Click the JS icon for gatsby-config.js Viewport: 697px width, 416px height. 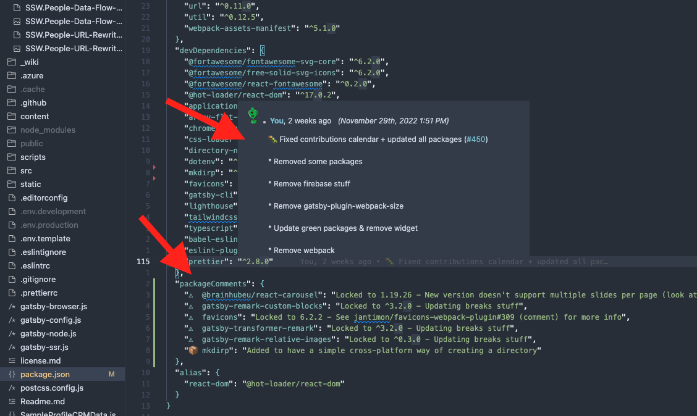tap(12, 320)
